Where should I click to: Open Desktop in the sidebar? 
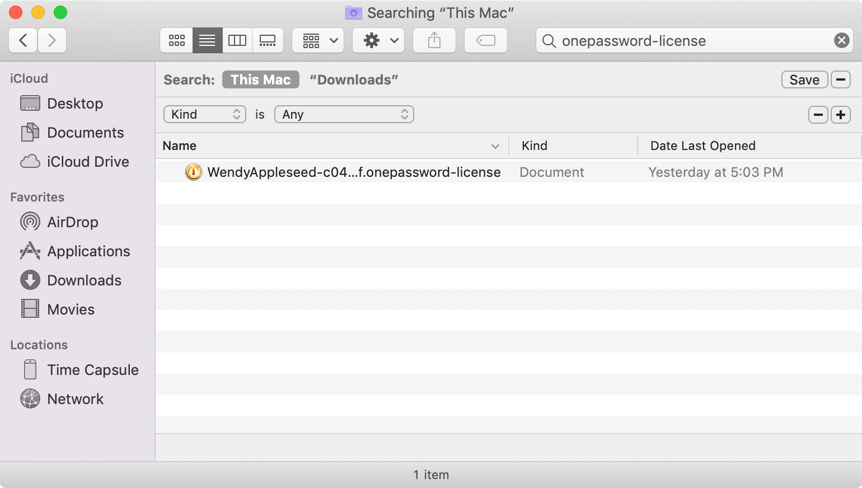pyautogui.click(x=75, y=104)
